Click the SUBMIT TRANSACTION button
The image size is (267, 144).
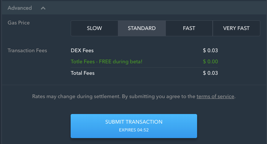point(134,126)
